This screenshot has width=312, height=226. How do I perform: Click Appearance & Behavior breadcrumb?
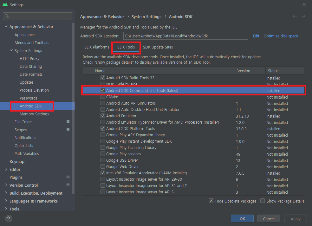click(102, 17)
